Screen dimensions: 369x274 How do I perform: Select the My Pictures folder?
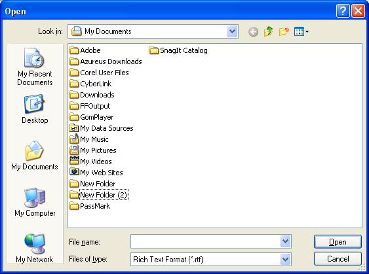tap(92, 150)
